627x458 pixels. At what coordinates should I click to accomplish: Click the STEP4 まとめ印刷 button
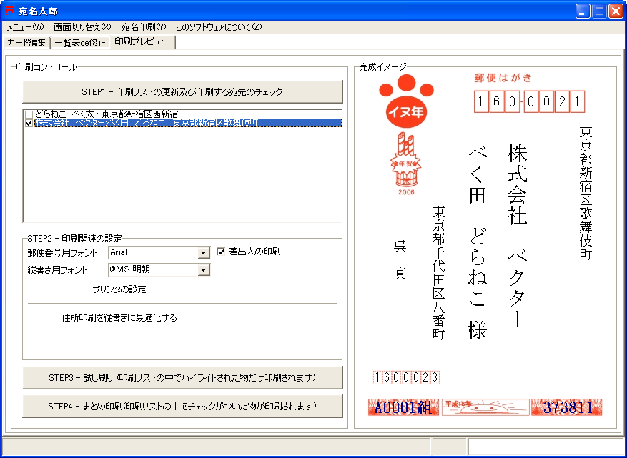point(182,406)
